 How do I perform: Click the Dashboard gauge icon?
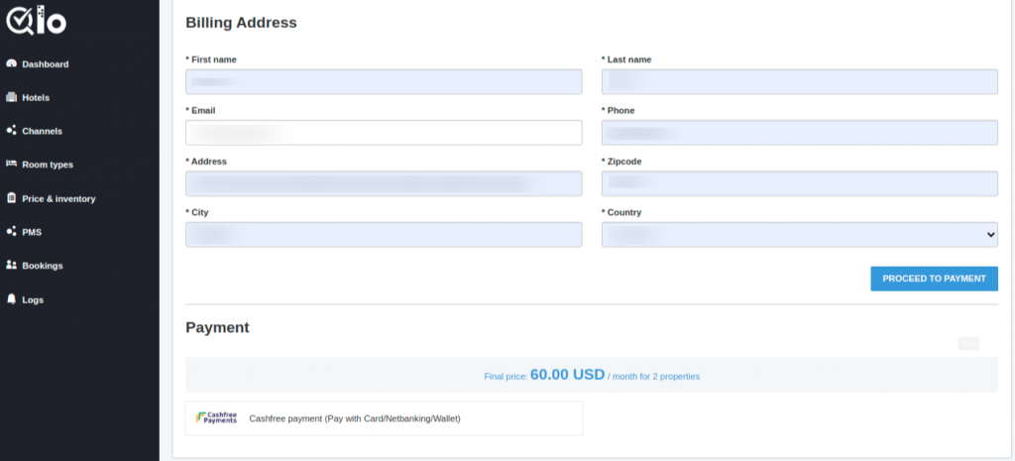pyautogui.click(x=11, y=63)
